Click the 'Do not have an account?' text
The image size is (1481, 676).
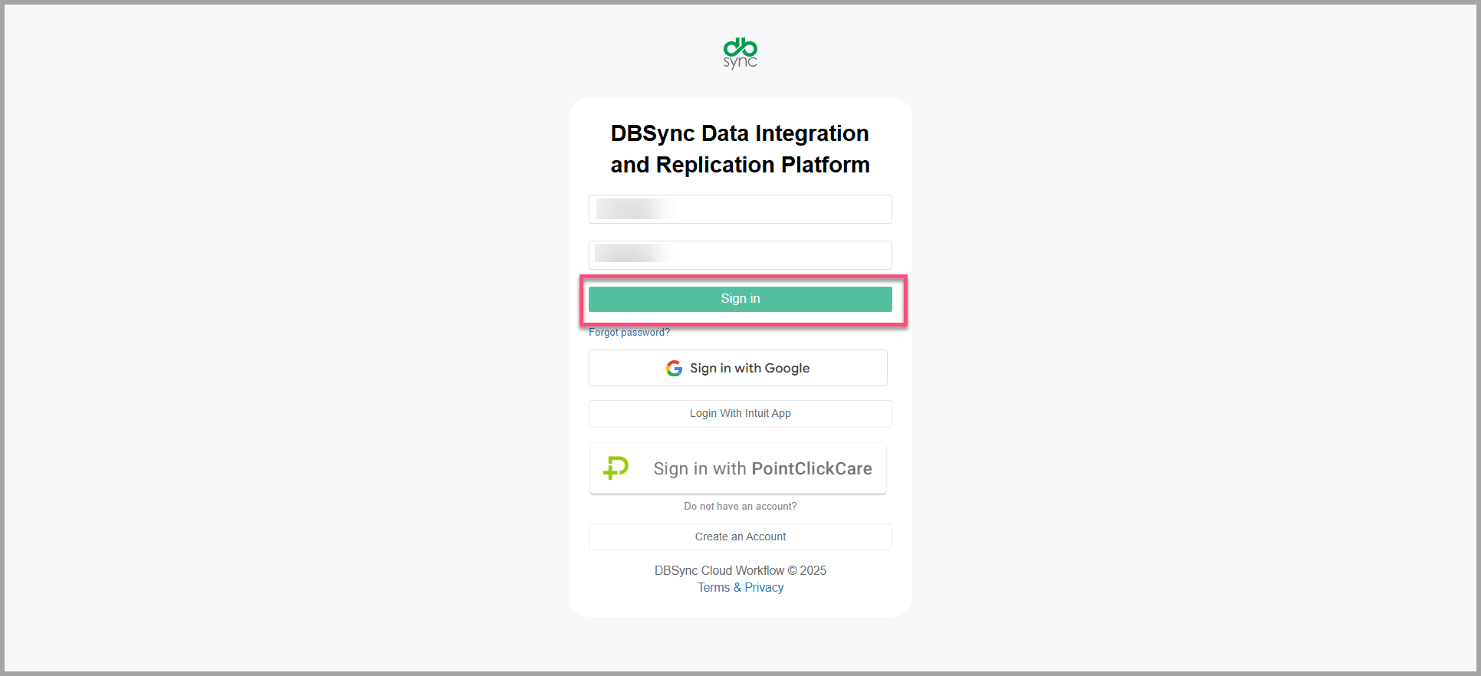(740, 507)
